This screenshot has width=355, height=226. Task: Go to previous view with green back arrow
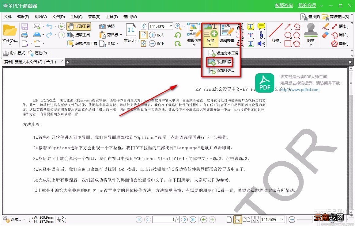(x=61, y=26)
